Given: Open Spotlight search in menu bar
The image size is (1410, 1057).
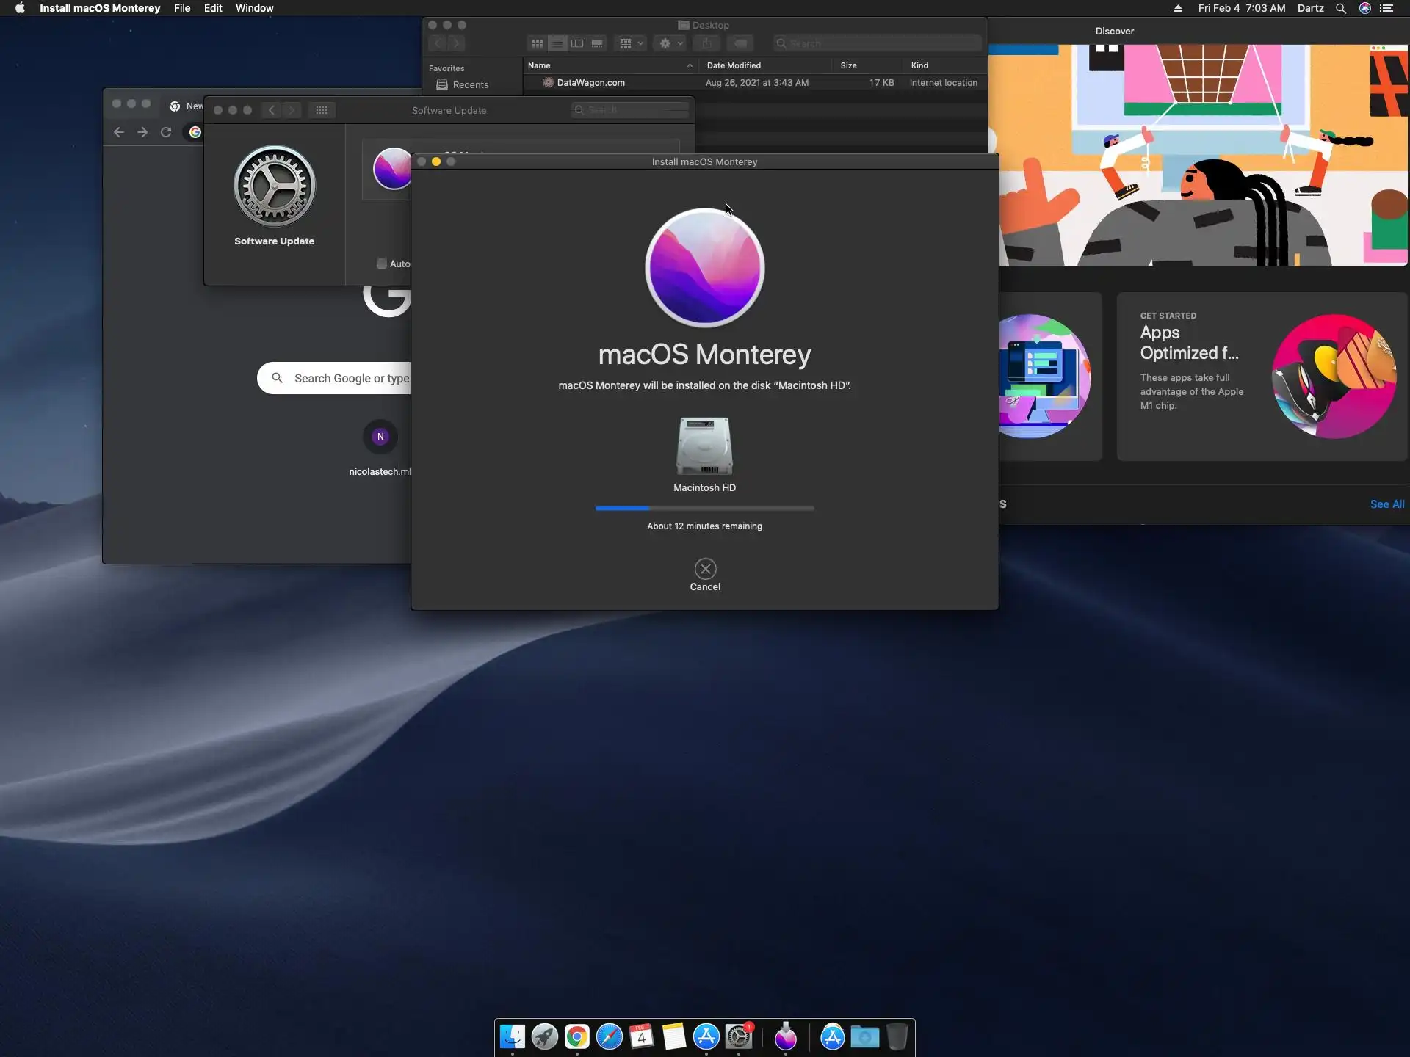Looking at the screenshot, I should point(1340,8).
